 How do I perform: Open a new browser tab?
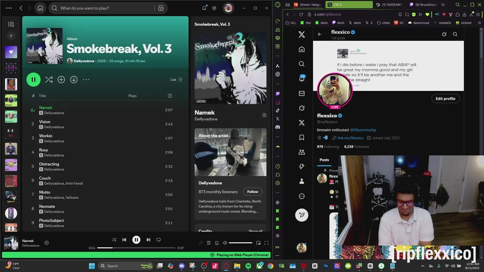tap(443, 5)
